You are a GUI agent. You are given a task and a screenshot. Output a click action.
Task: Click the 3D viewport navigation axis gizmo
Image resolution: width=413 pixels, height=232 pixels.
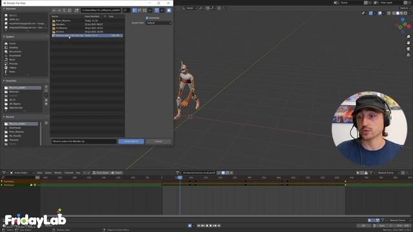point(403,26)
